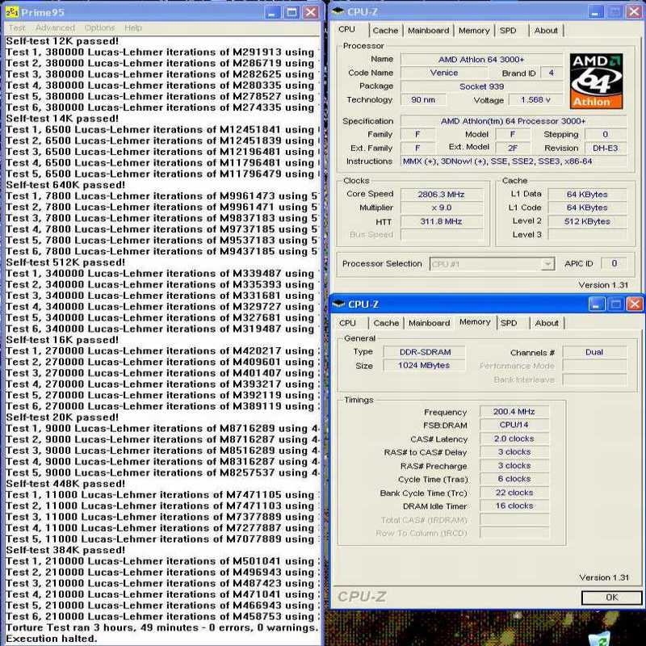Expand the Processor Selection dropdown
The width and height of the screenshot is (646, 646).
pos(547,264)
